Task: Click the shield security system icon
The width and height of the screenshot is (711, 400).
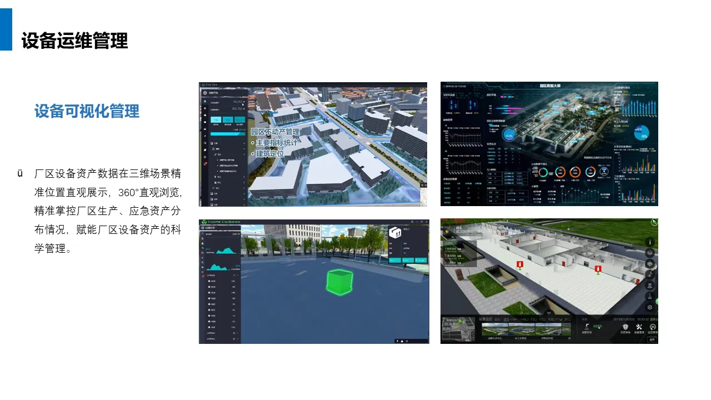Action: point(625,327)
